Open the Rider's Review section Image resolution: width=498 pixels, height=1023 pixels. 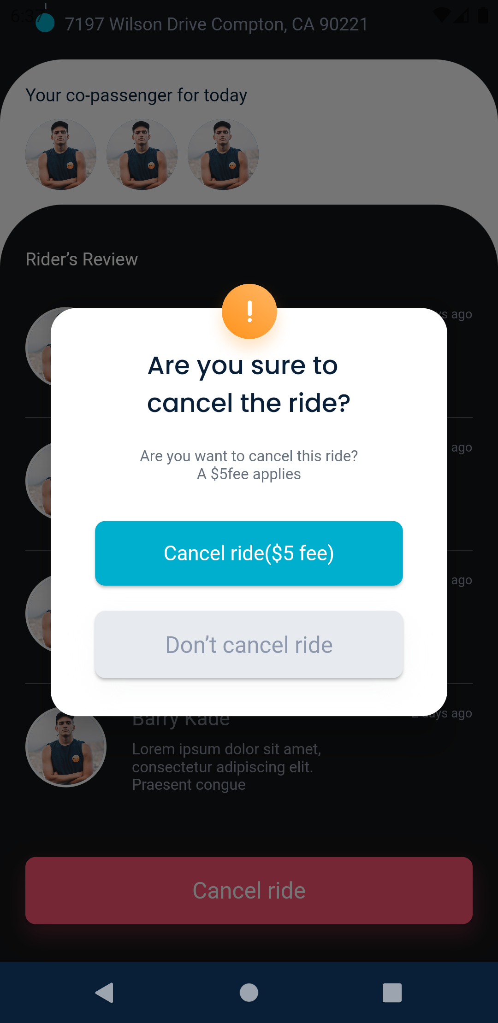coord(82,259)
